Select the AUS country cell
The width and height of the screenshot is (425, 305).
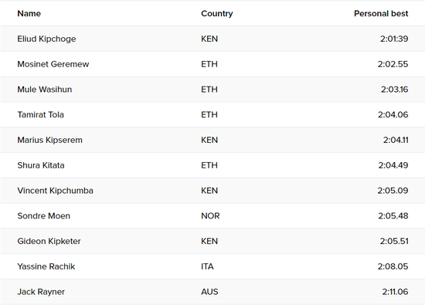[x=209, y=292]
